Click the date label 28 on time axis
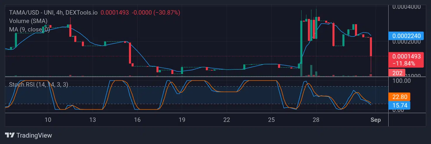Viewport: 431px width, 144px height. tap(316, 120)
